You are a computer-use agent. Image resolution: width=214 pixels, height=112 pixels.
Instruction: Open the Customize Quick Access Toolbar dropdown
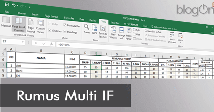30,7
